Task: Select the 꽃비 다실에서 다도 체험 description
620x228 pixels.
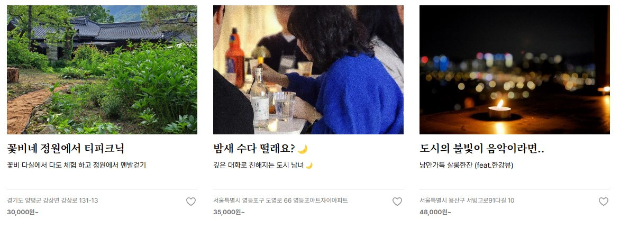Action: pos(77,165)
